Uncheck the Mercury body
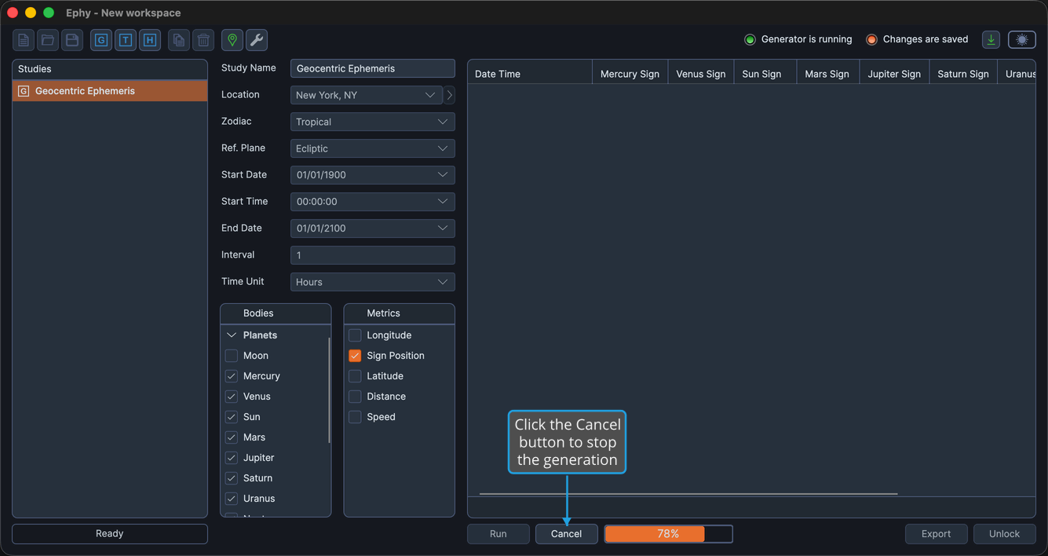Viewport: 1048px width, 556px height. pos(232,376)
